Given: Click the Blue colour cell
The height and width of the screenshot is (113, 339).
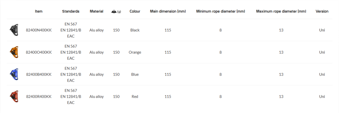Looking at the screenshot, I should point(135,74).
